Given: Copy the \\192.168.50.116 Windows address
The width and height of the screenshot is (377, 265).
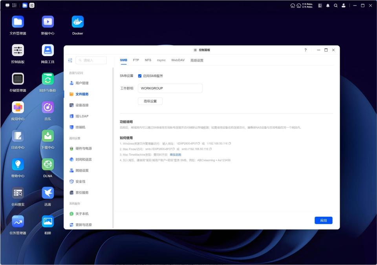Looking at the screenshot, I should coord(230,144).
